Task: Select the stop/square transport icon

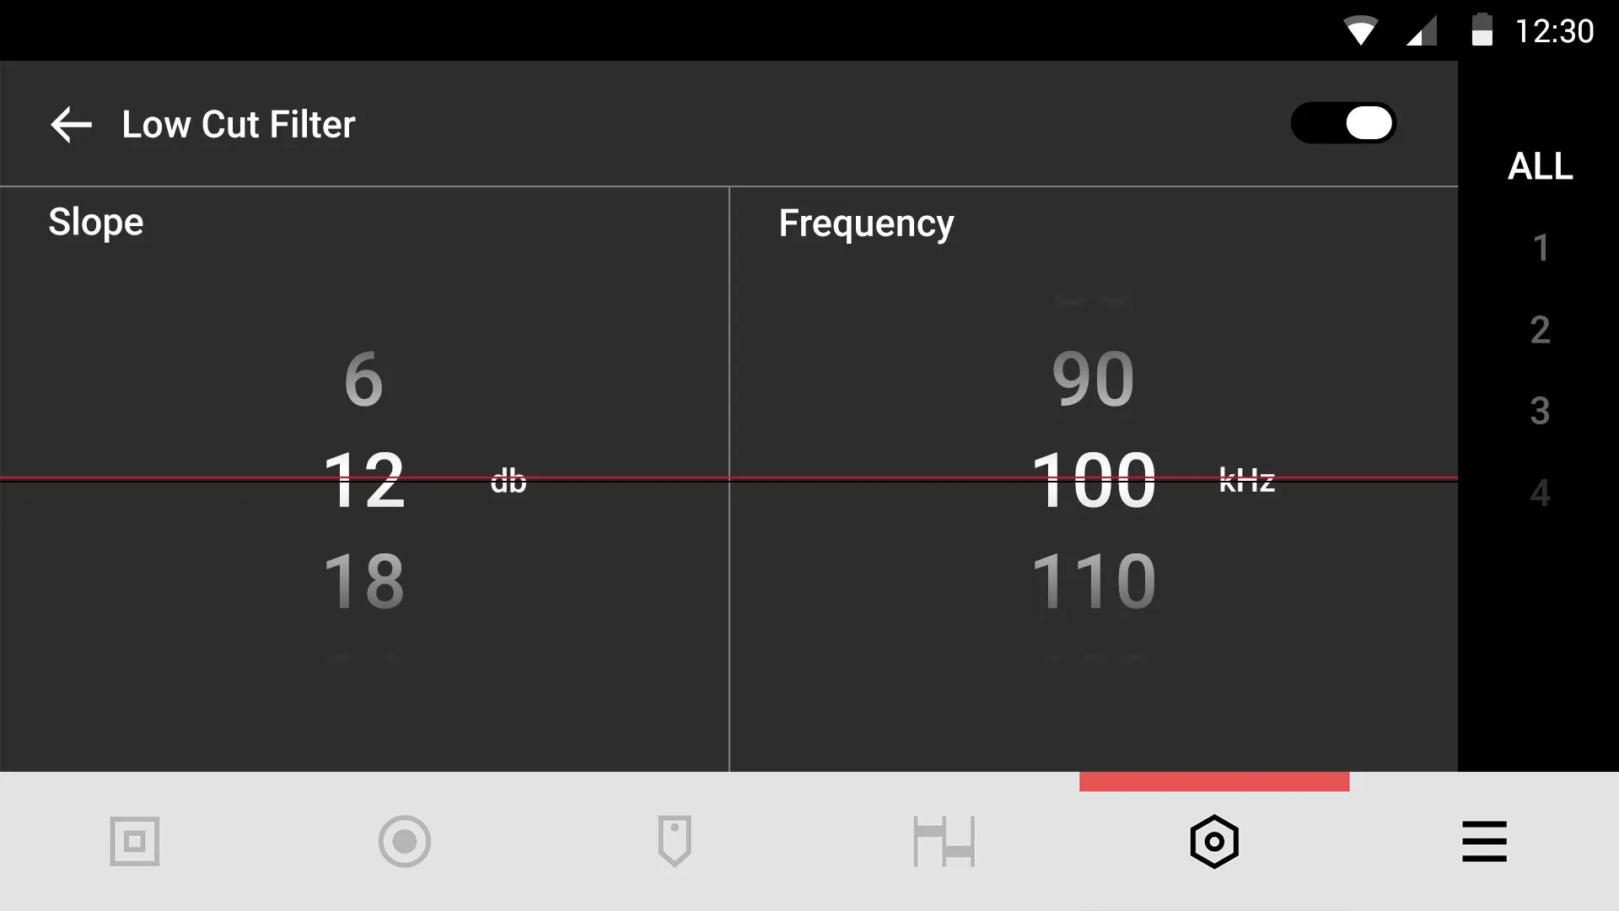Action: pyautogui.click(x=135, y=840)
